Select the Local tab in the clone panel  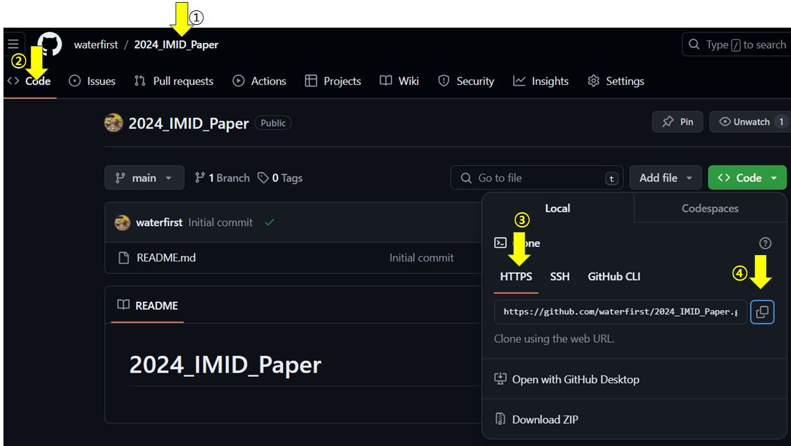558,208
